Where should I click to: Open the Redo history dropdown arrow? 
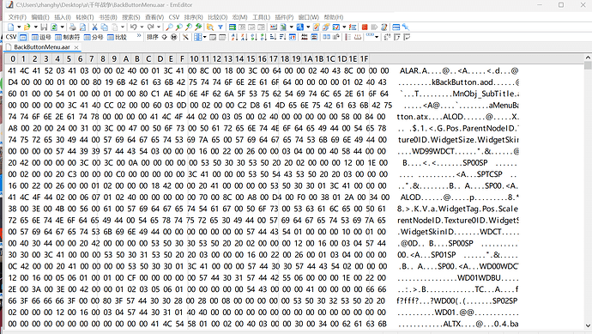coord(159,27)
